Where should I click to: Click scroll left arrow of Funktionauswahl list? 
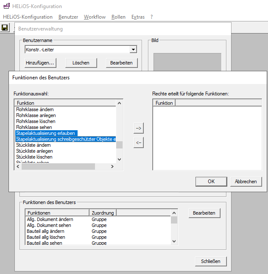click(18, 167)
